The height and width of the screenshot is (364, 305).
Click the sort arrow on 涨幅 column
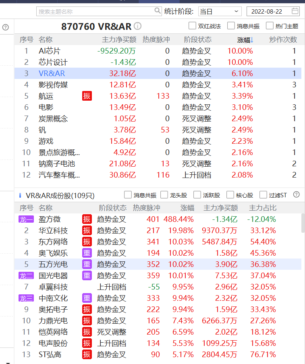click(x=252, y=40)
